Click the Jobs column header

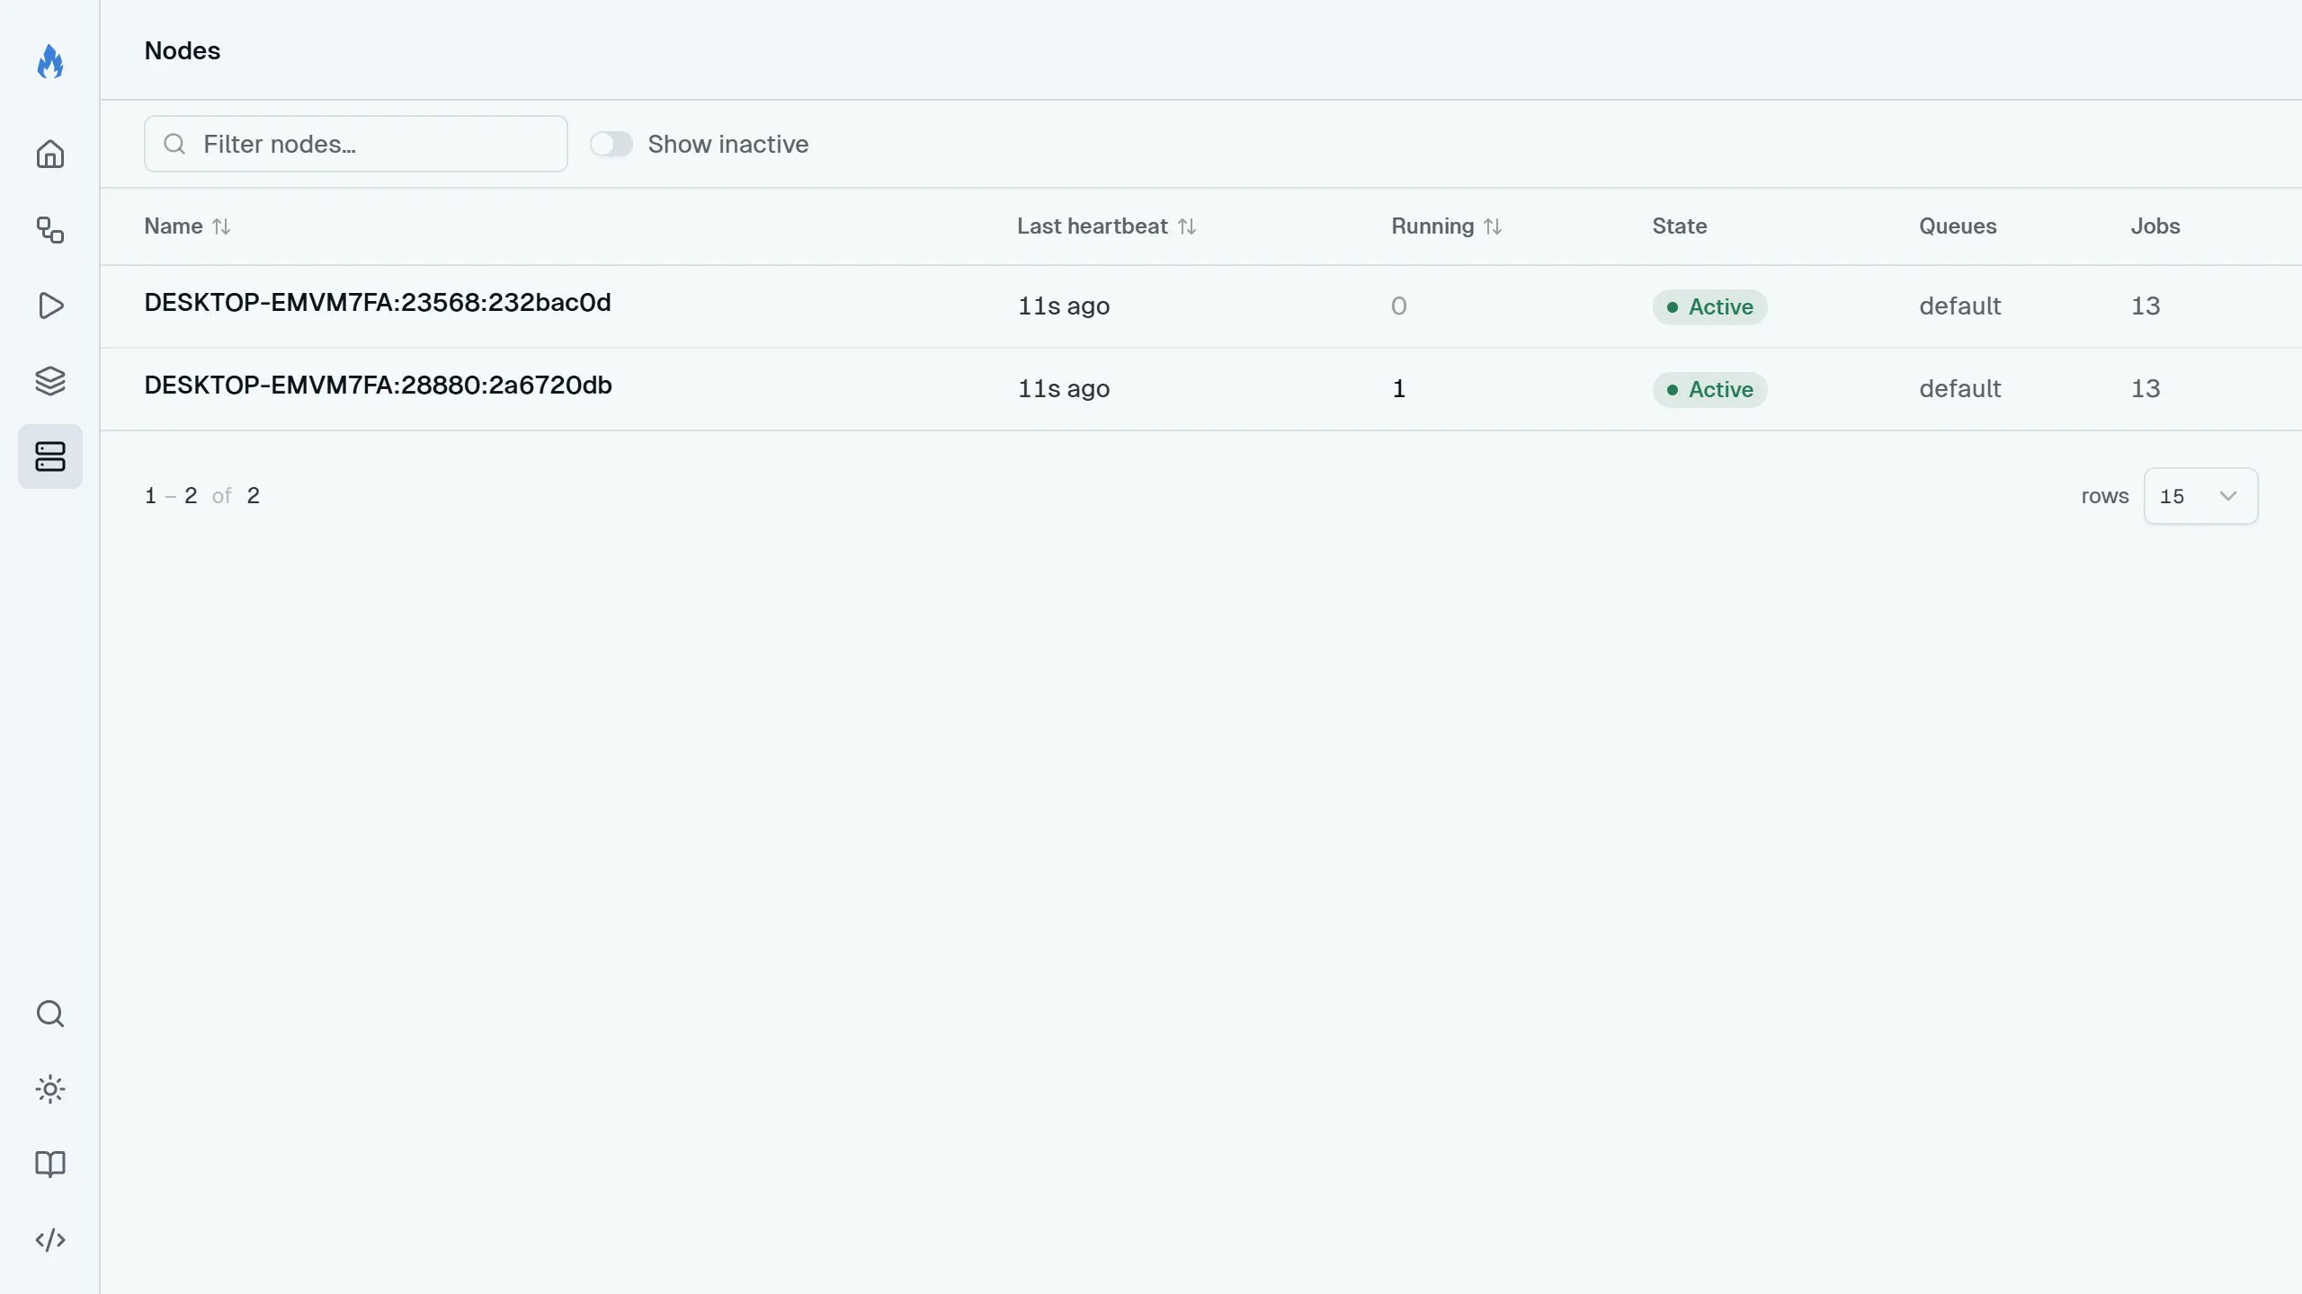point(2155,226)
